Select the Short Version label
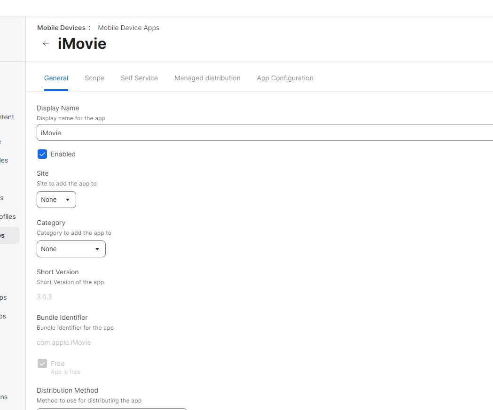Screen dimensions: 493x410 (57, 272)
